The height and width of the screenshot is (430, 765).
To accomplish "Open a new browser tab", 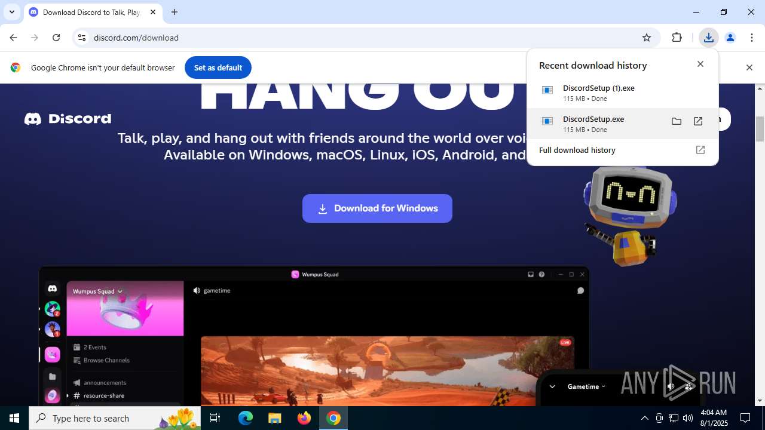I will (175, 12).
